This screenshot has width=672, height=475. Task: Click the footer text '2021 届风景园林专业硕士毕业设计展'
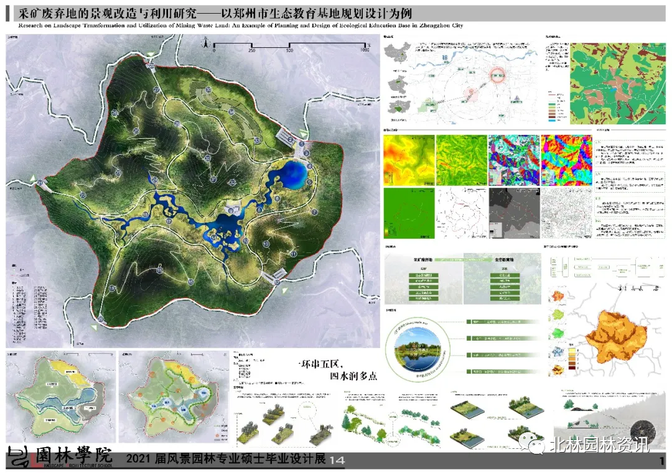pyautogui.click(x=226, y=459)
